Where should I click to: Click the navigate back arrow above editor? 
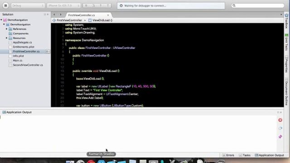point(54,14)
